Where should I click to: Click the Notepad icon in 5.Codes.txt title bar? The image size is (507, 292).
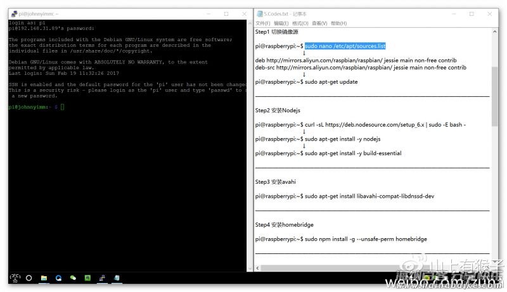[x=259, y=14]
